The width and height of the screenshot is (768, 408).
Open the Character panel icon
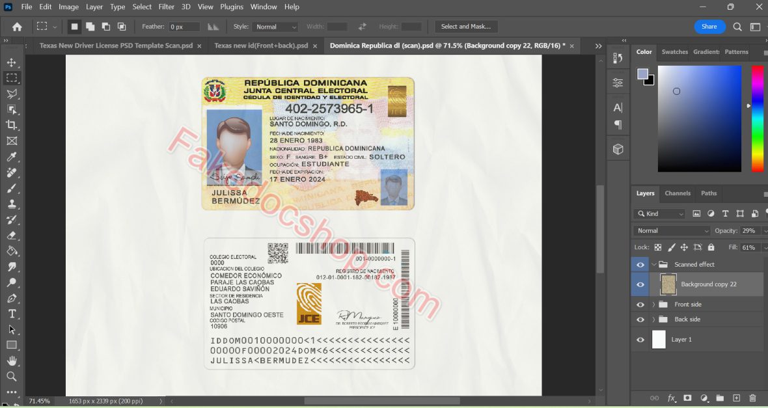pos(618,107)
